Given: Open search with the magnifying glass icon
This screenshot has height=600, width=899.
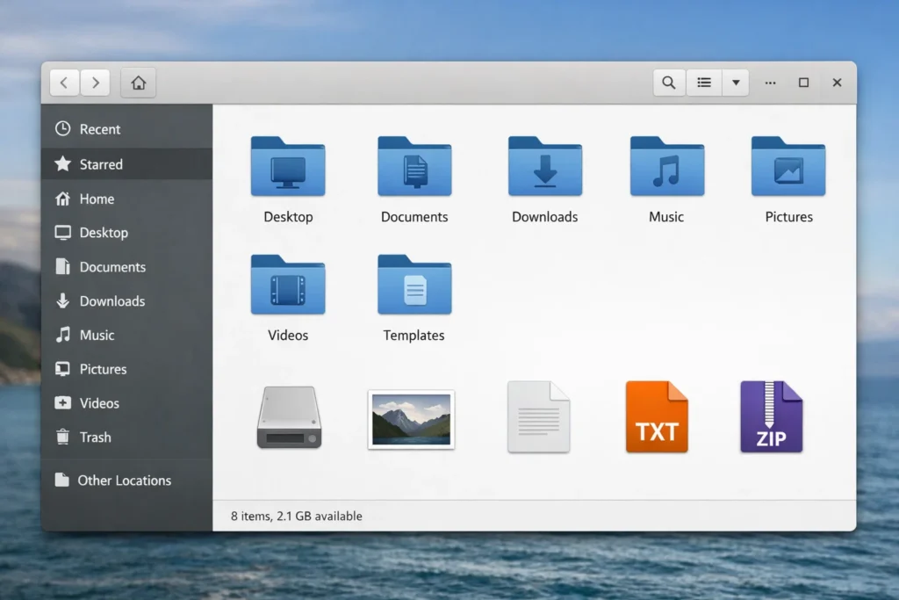Looking at the screenshot, I should pyautogui.click(x=669, y=83).
